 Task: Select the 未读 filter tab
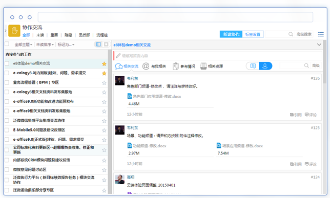pyautogui.click(x=40, y=35)
